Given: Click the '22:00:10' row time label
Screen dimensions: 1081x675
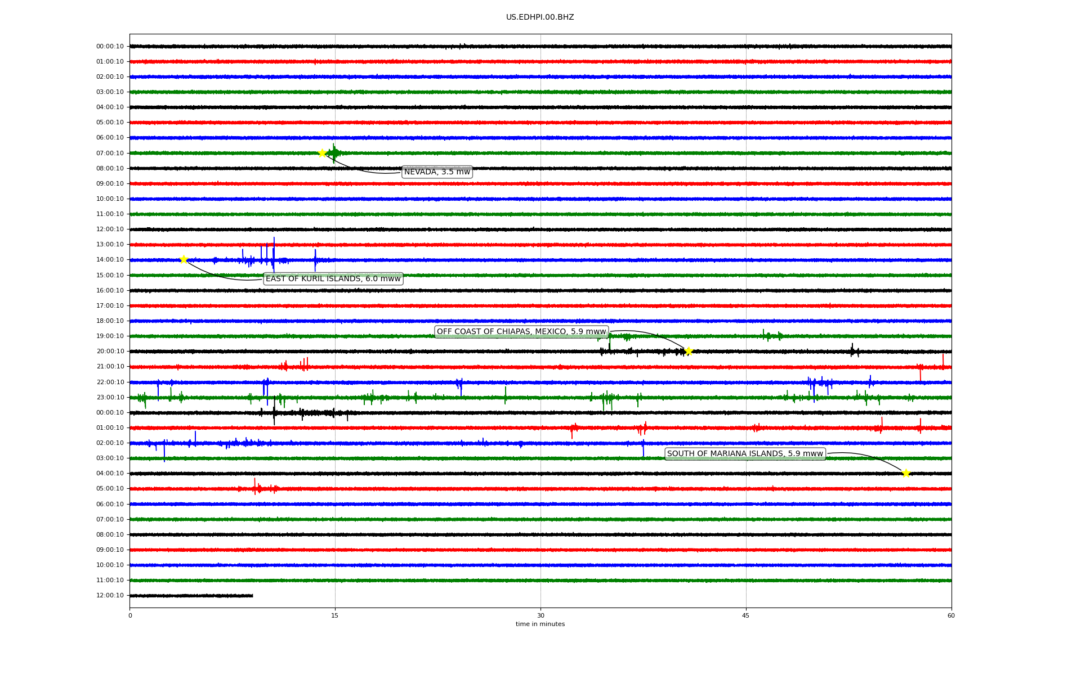Looking at the screenshot, I should pyautogui.click(x=110, y=382).
